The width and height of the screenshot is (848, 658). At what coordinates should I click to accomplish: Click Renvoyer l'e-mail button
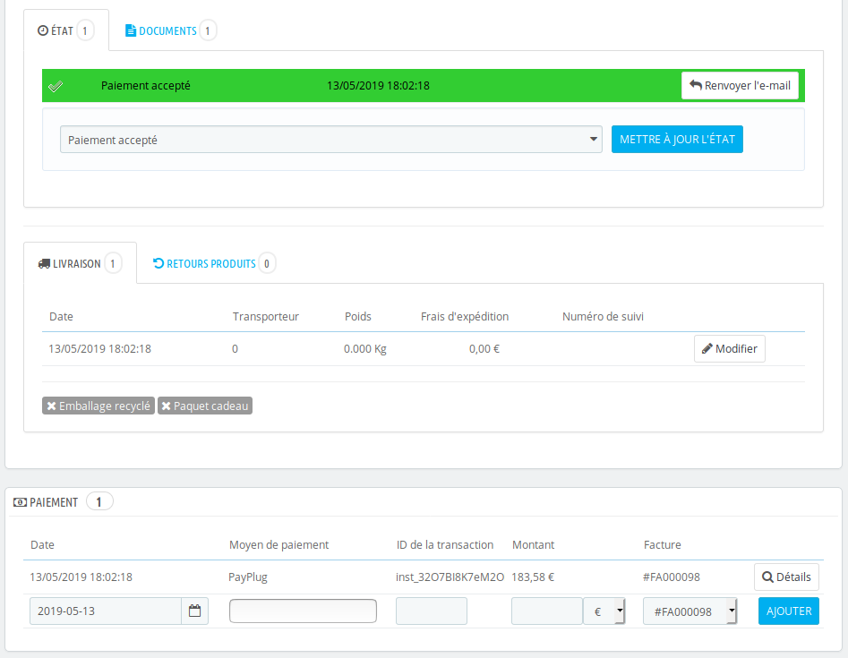pos(740,86)
